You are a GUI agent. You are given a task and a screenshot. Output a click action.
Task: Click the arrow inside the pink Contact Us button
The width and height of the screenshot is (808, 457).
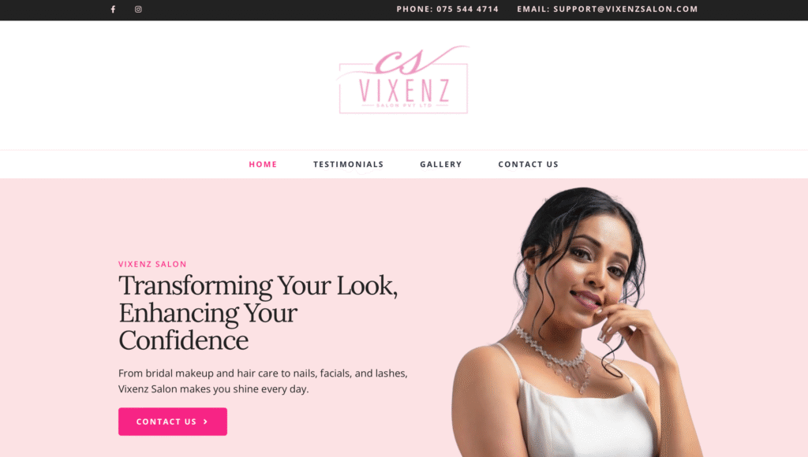[206, 422]
